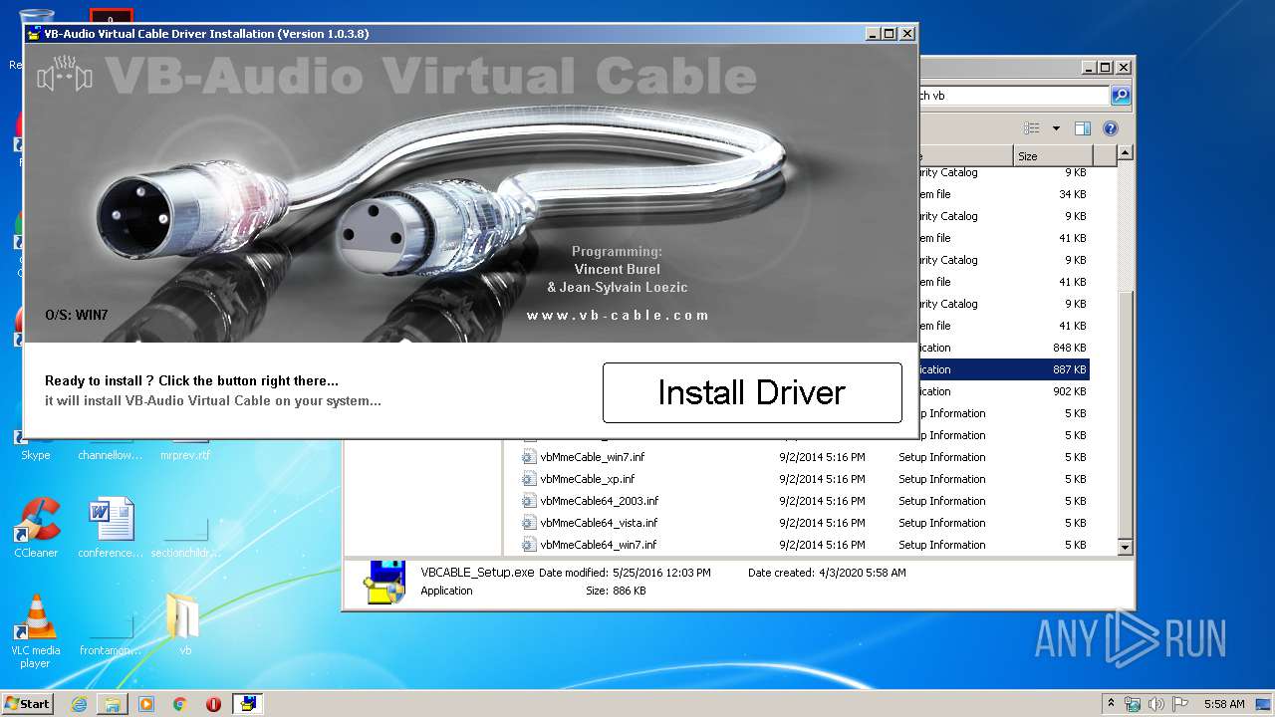Image resolution: width=1275 pixels, height=717 pixels.
Task: Click the www.vb-cable.com website text
Action: coord(618,315)
